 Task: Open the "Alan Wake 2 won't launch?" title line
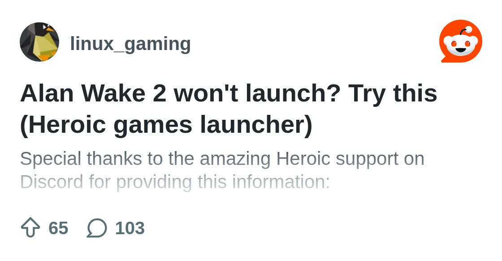229,93
